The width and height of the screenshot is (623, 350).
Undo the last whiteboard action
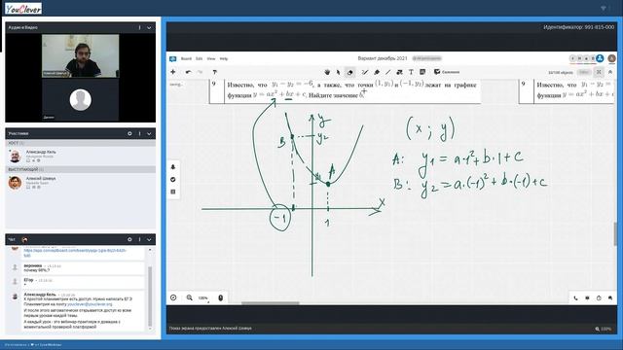pos(188,72)
